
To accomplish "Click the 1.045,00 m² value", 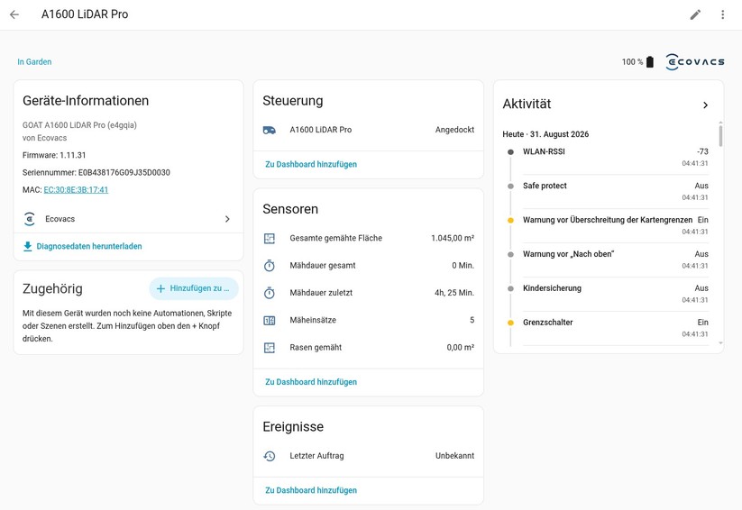I will pos(453,239).
